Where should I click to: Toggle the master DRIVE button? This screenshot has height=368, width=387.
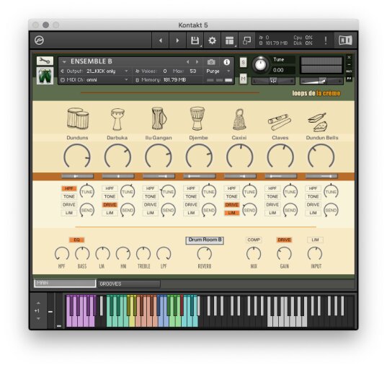284,240
